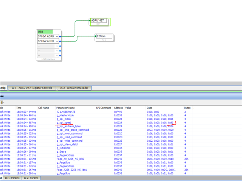The width and height of the screenshot is (242, 181).
Task: Open the capture toolbar column dropdown icon
Action: click(x=2, y=102)
